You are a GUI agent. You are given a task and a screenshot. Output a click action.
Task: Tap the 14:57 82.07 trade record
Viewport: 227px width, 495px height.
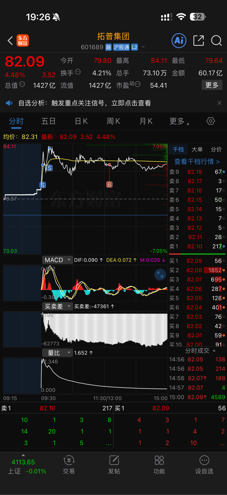tap(197, 388)
